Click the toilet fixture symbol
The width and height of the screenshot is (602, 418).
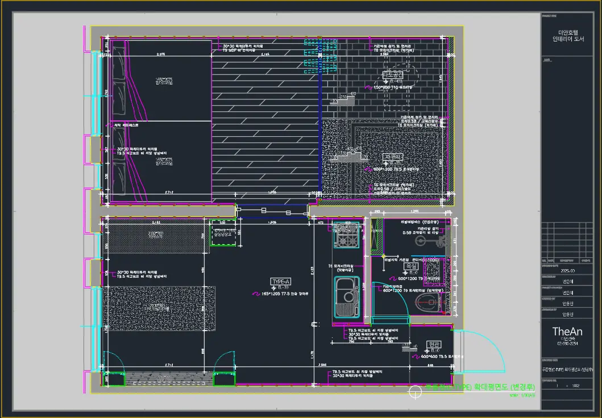coord(432,303)
